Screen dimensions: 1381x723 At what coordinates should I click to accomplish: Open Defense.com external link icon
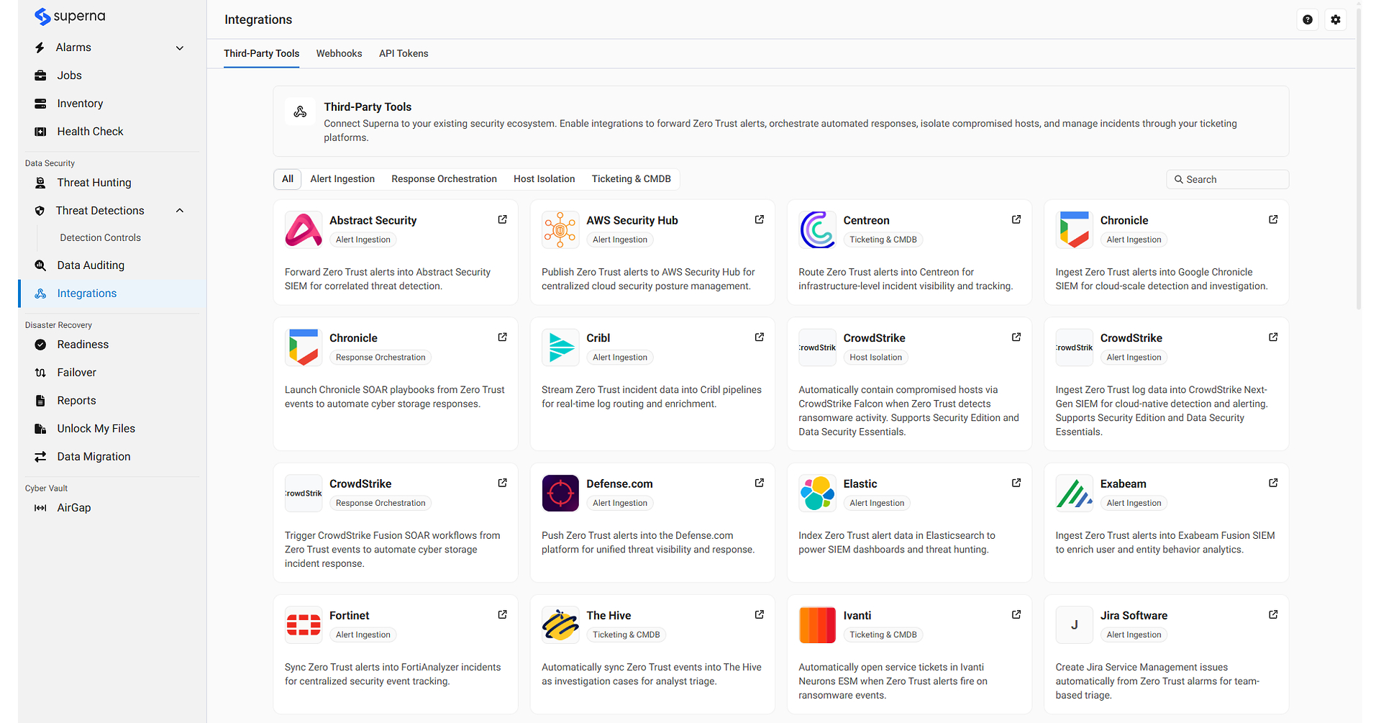[760, 483]
